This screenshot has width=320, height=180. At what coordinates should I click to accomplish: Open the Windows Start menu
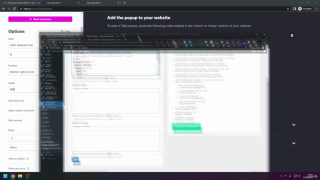tap(5, 176)
